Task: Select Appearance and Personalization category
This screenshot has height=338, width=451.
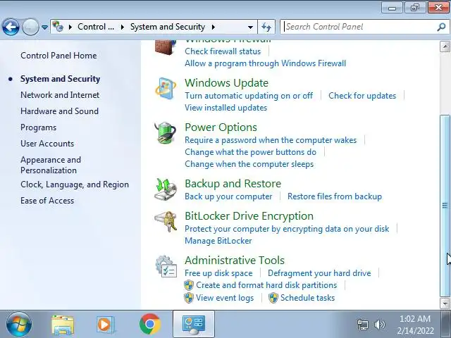Action: [x=51, y=165]
